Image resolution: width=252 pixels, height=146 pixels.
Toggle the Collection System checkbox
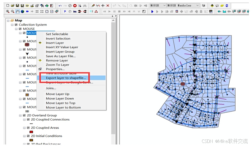pyautogui.click(x=16, y=25)
